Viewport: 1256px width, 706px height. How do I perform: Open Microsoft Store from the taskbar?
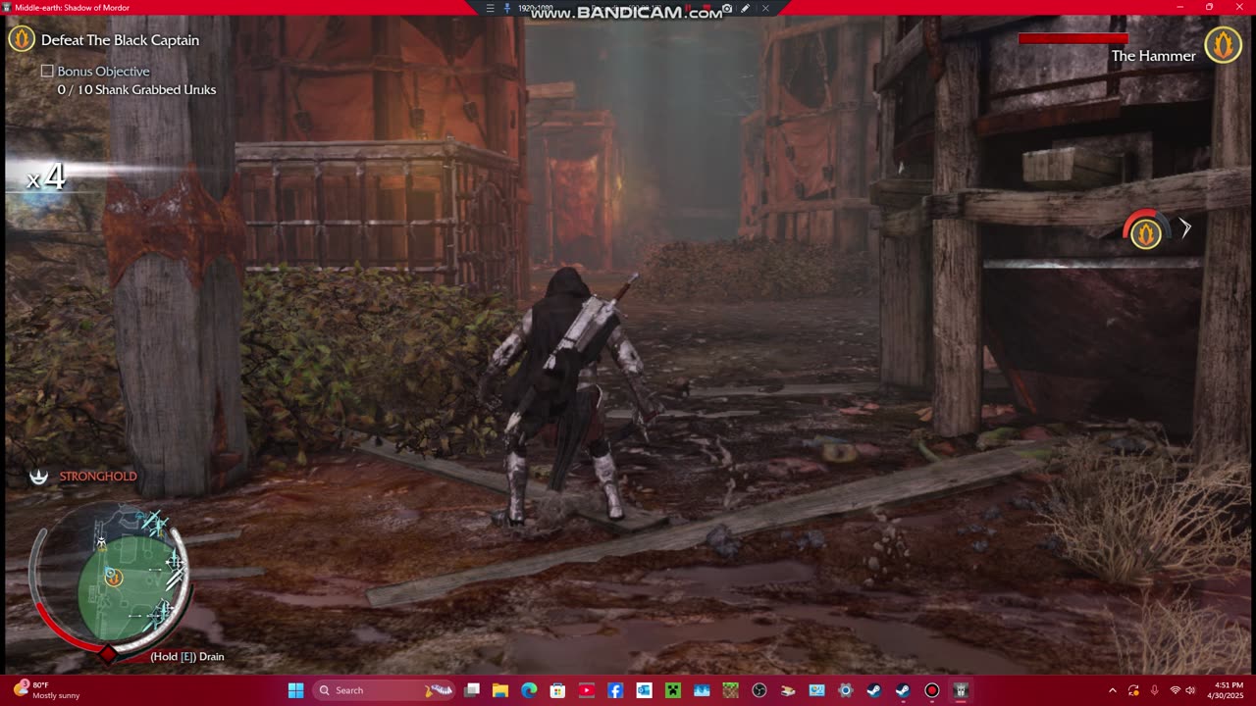[x=557, y=690]
